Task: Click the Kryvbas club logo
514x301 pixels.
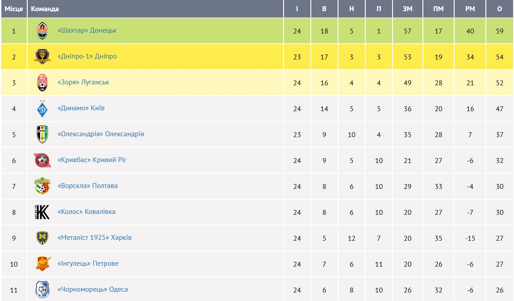Action: coord(42,160)
